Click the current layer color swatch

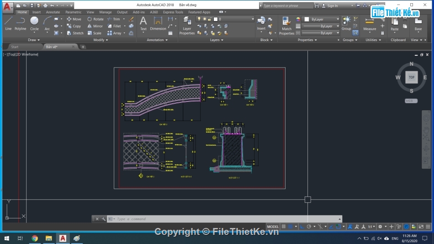click(215, 19)
